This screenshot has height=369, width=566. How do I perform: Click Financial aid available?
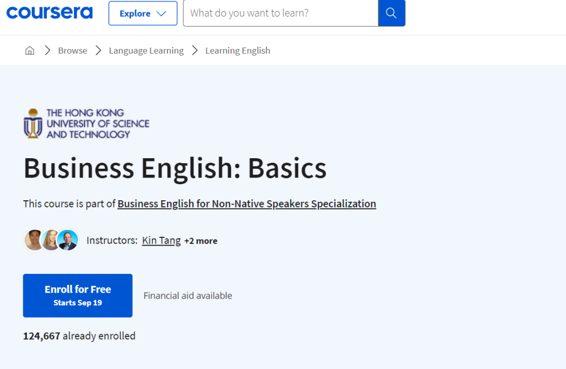pyautogui.click(x=187, y=295)
